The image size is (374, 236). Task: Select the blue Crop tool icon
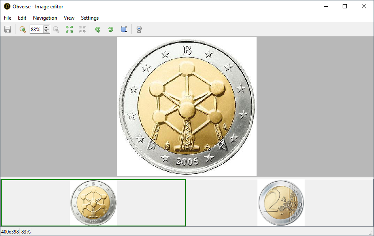click(x=124, y=29)
